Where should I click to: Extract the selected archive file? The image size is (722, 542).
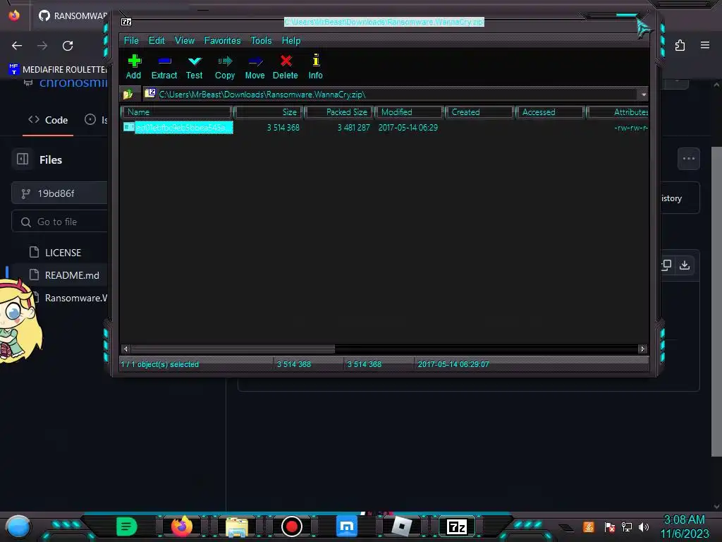pyautogui.click(x=164, y=67)
